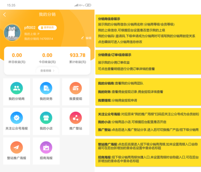Go back using the top-left arrow
This screenshot has height=172, width=201.
coord(4,15)
